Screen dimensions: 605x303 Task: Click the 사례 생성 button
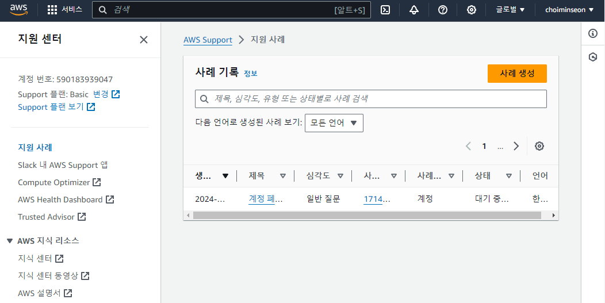coord(517,74)
